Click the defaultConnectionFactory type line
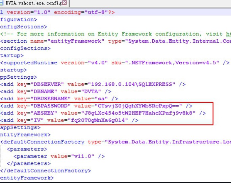This screenshot has width=231, height=183. [115, 142]
